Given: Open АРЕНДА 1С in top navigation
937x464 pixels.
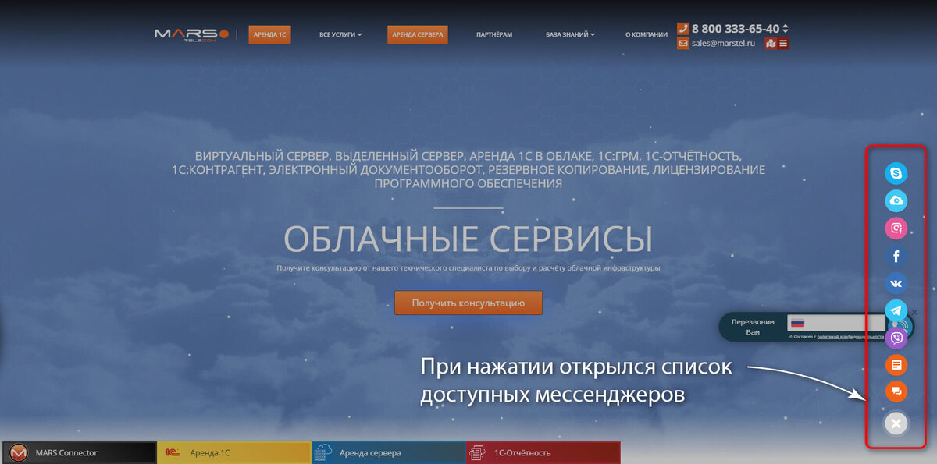Looking at the screenshot, I should [x=270, y=34].
